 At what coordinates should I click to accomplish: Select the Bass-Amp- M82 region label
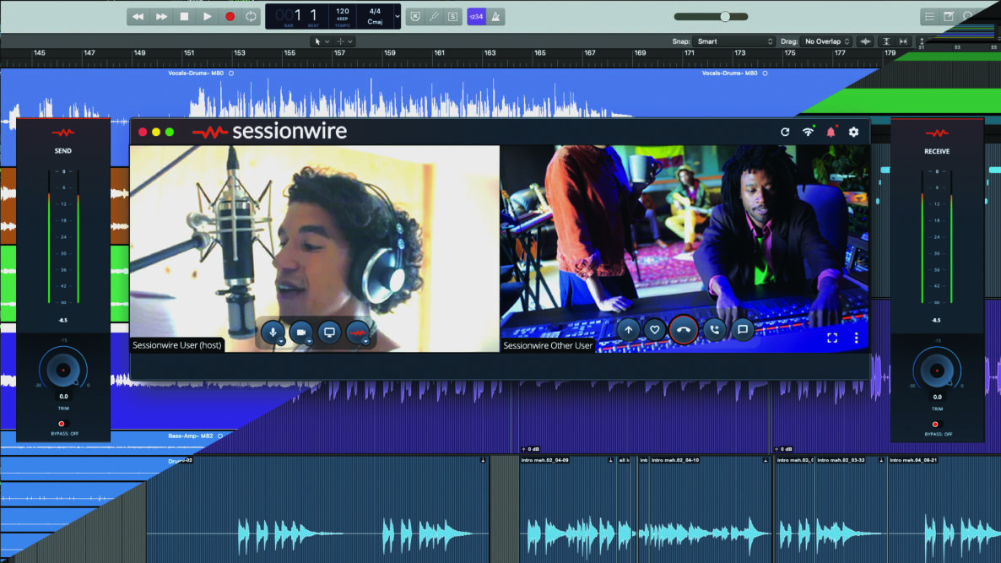190,436
